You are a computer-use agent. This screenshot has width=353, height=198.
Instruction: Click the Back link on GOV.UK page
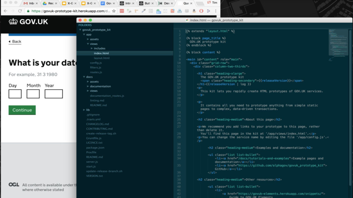[x=15, y=42]
